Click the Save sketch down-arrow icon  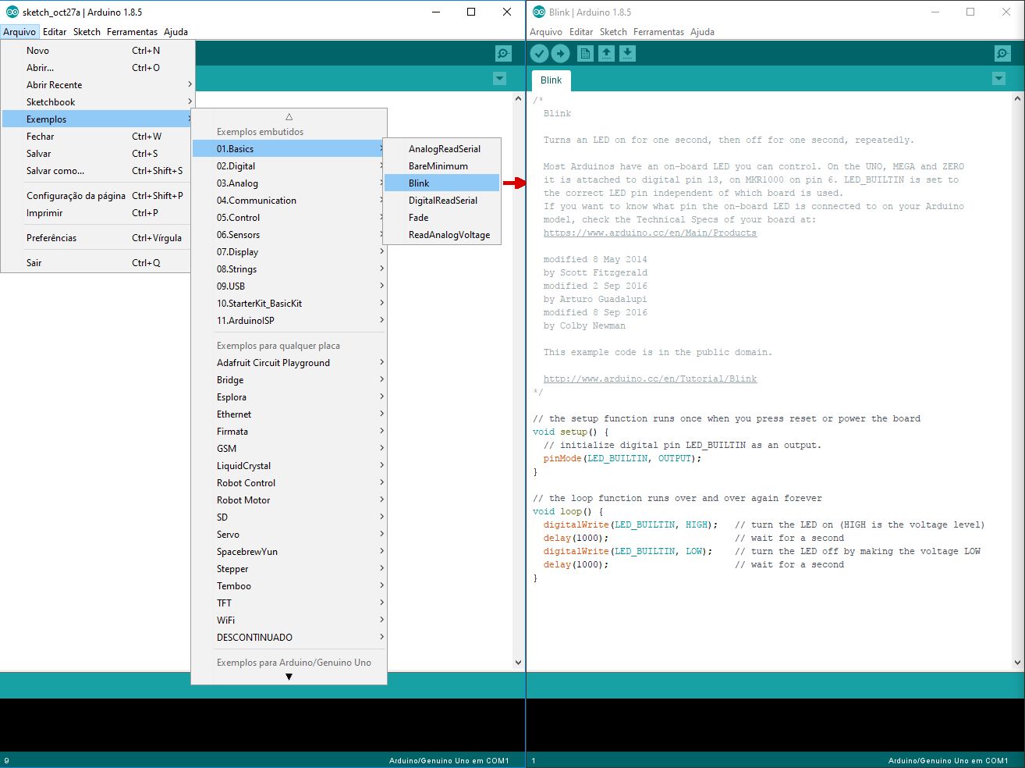coord(627,53)
